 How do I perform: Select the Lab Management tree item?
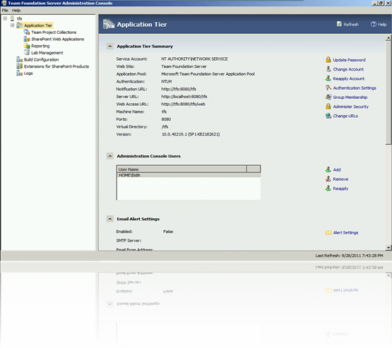(47, 53)
